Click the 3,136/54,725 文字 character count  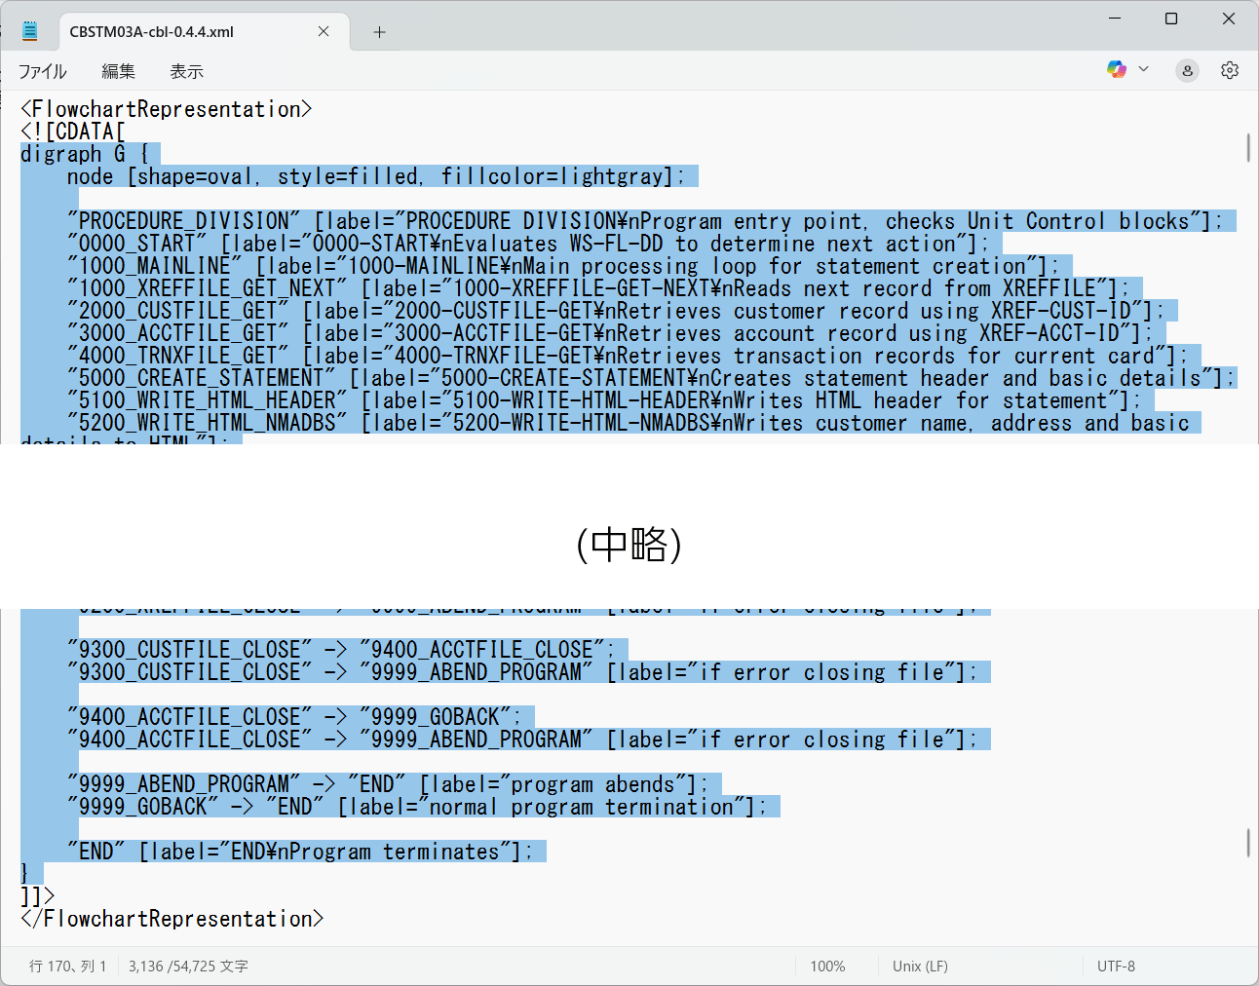coord(188,966)
